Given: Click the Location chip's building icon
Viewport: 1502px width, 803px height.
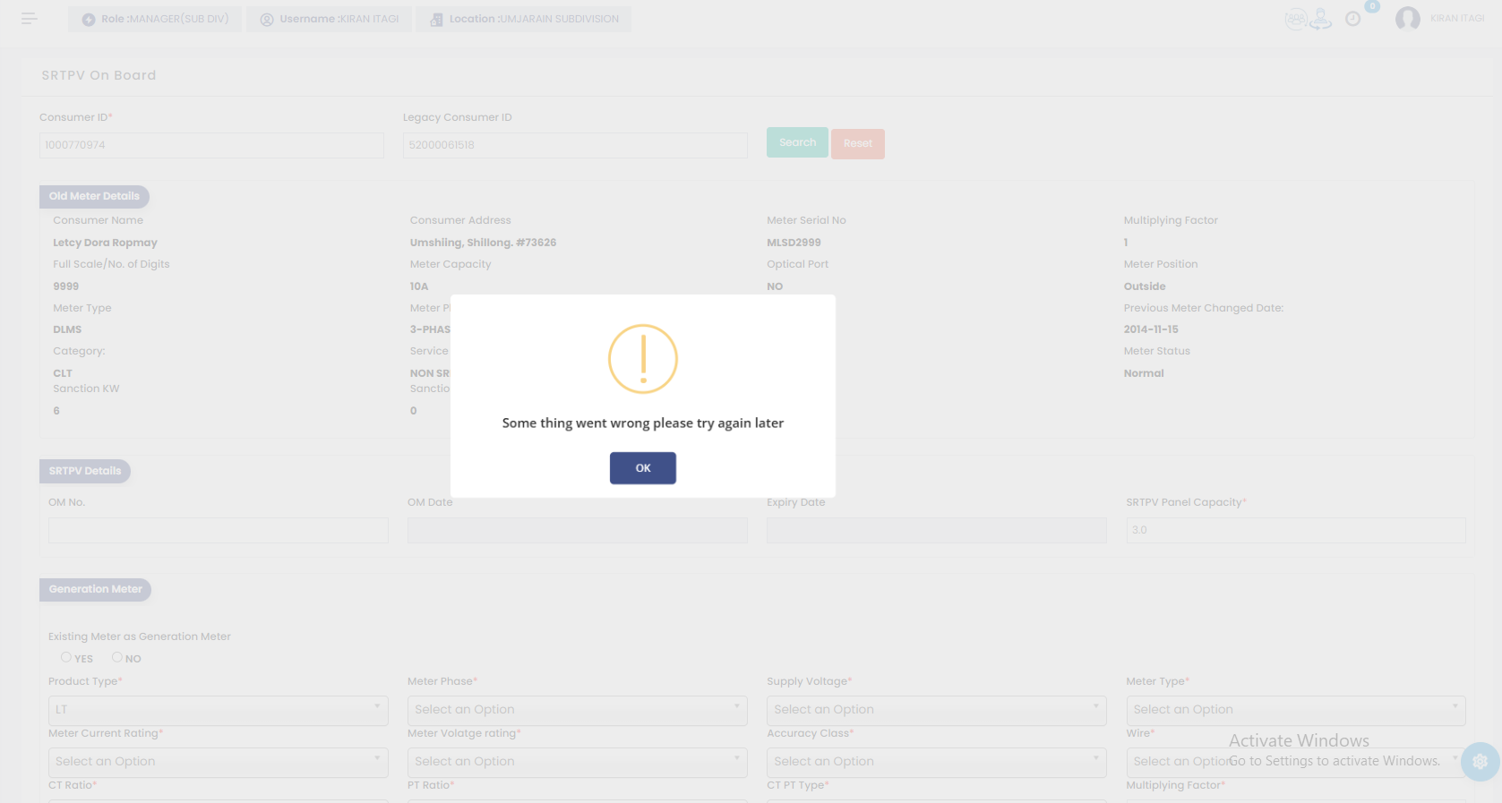Looking at the screenshot, I should tap(436, 20).
